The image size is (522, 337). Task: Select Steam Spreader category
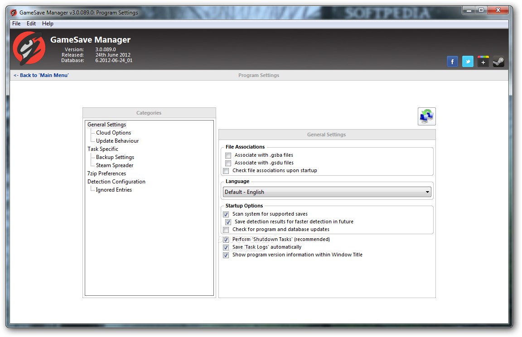coord(115,165)
